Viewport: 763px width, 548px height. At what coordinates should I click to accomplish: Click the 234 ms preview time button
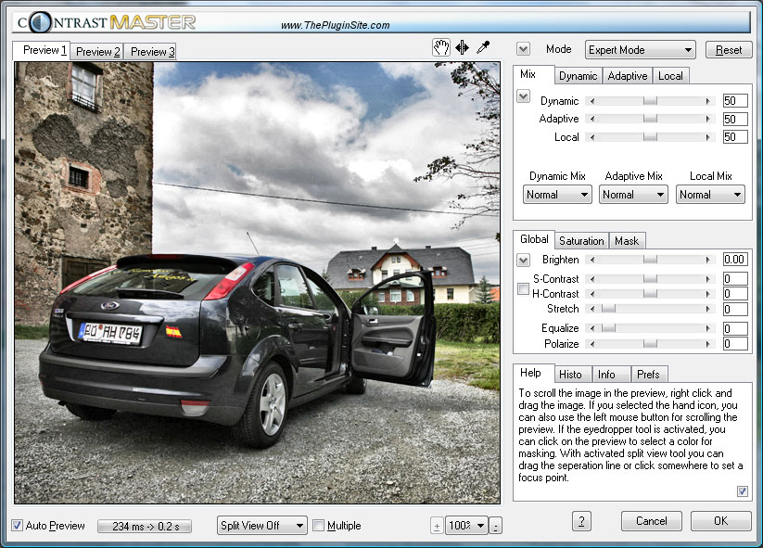[145, 527]
